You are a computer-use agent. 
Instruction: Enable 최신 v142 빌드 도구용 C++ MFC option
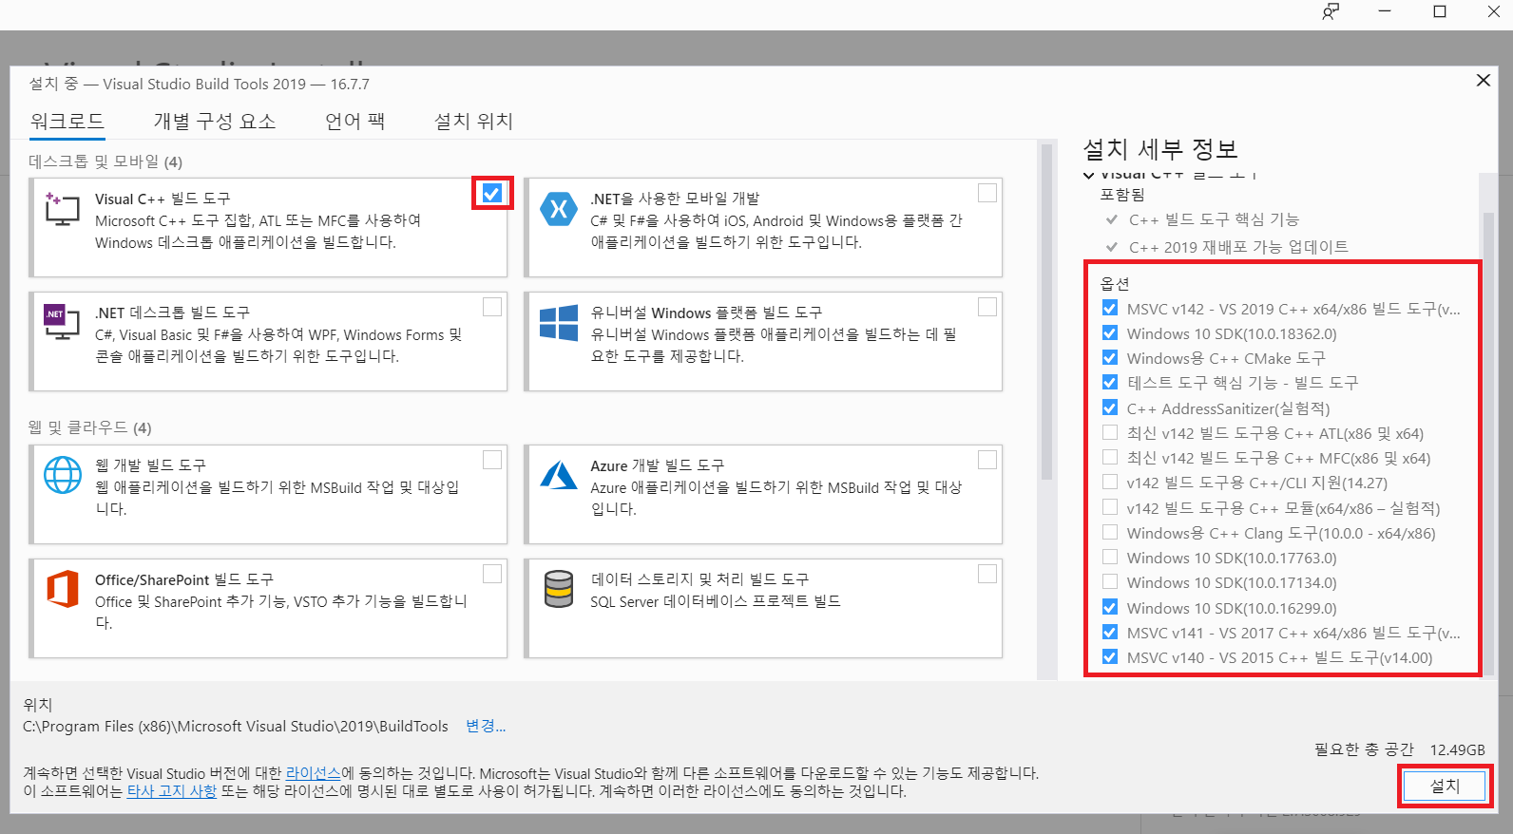(1110, 457)
